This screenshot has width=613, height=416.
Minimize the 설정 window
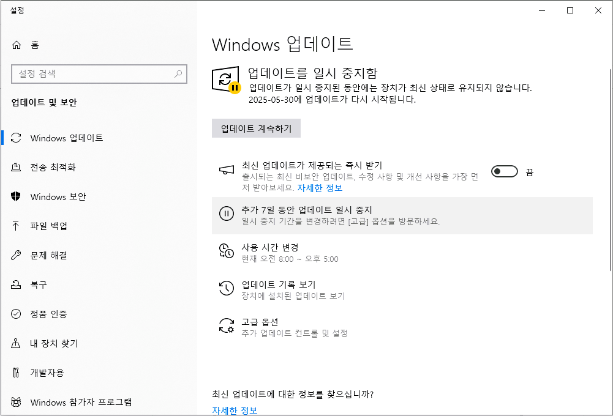pyautogui.click(x=542, y=10)
